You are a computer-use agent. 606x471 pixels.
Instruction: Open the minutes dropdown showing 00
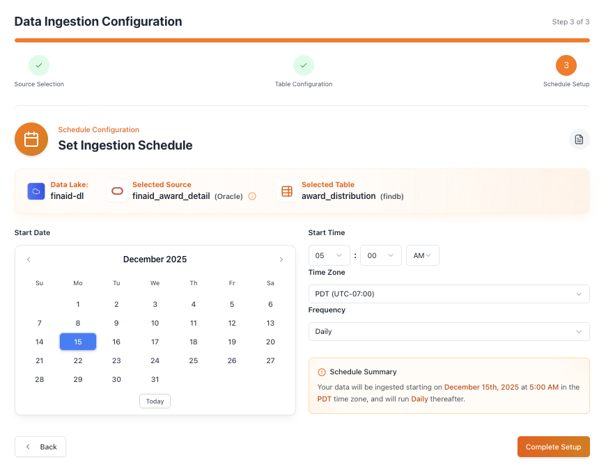click(380, 255)
